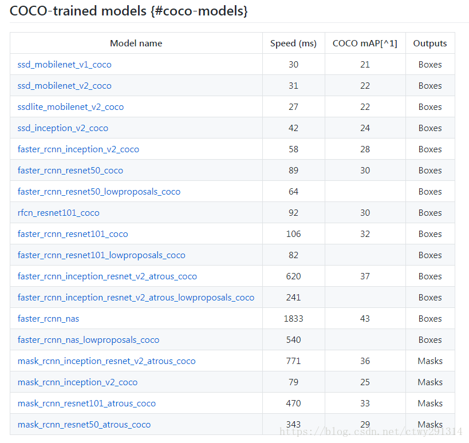Click the Model name column header
Viewport: 469px width, 443px height.
(136, 43)
